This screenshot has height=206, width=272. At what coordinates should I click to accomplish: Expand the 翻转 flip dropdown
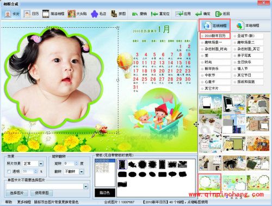coord(82,171)
